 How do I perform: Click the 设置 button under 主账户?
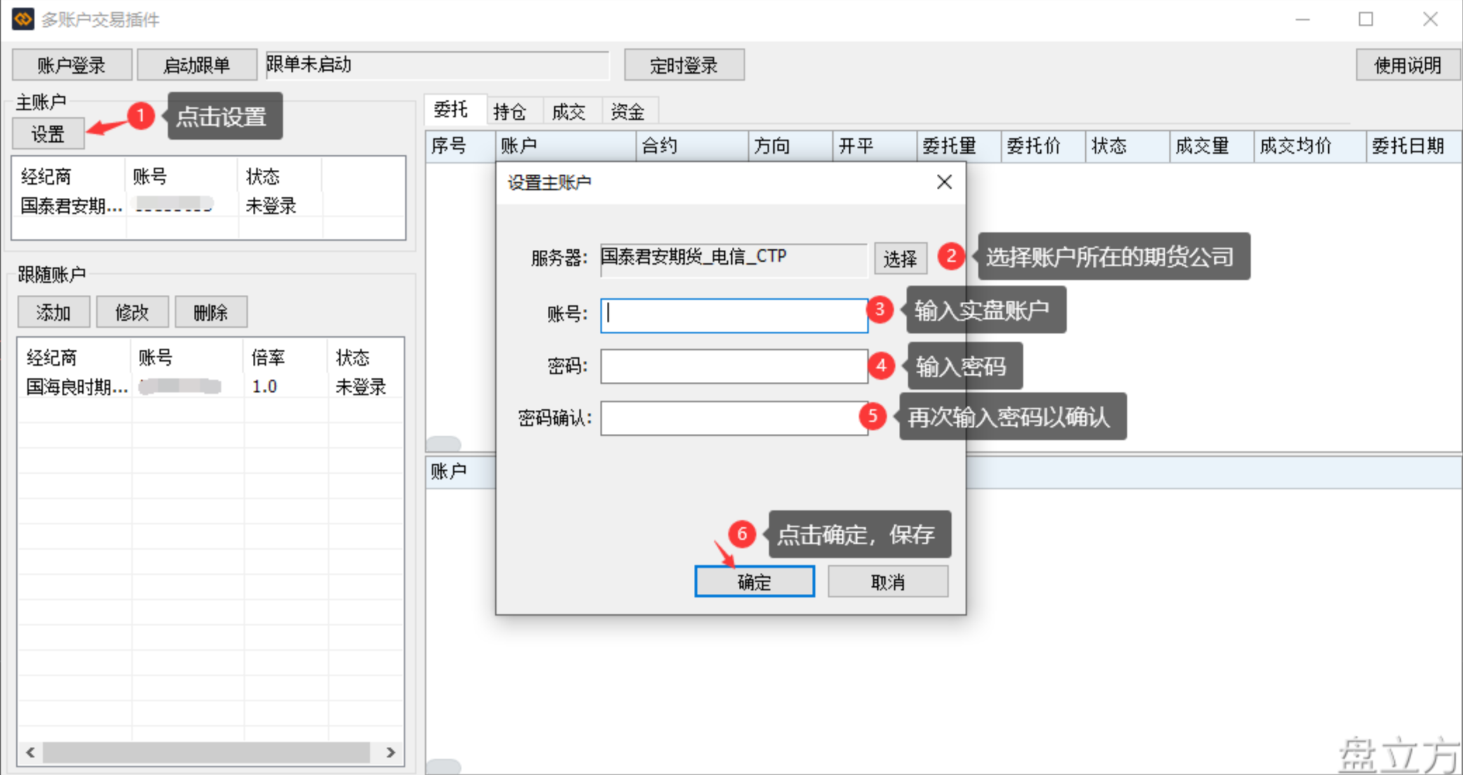coord(48,133)
